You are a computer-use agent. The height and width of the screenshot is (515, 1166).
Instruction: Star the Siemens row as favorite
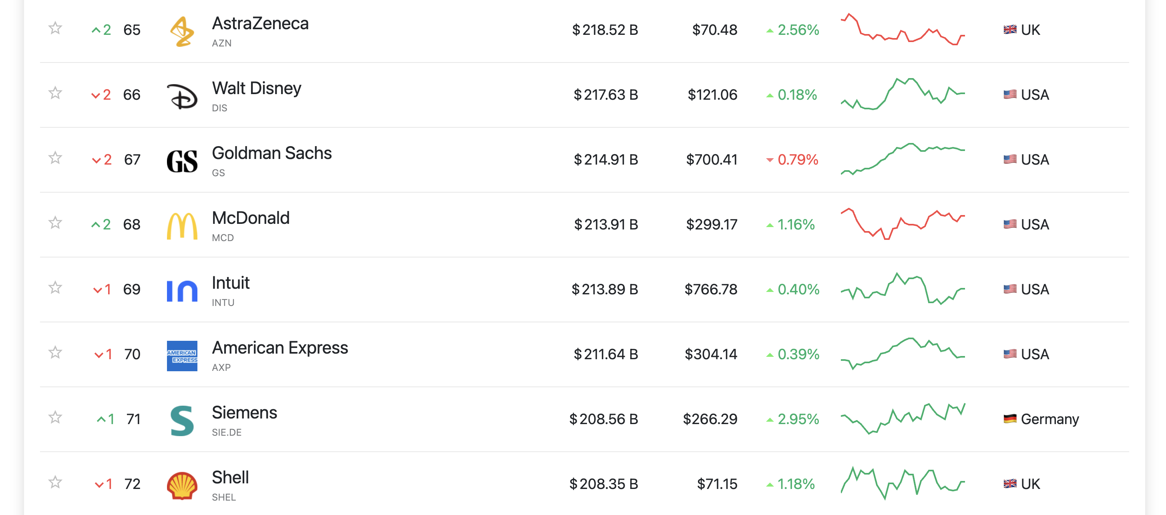(55, 417)
